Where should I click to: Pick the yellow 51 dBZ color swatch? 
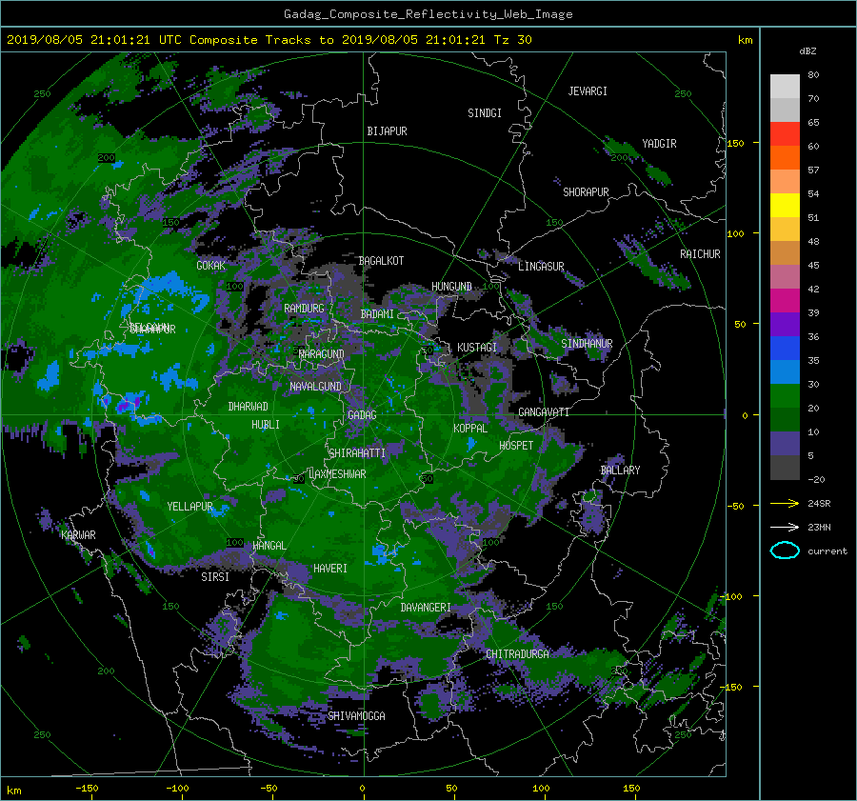tap(785, 206)
